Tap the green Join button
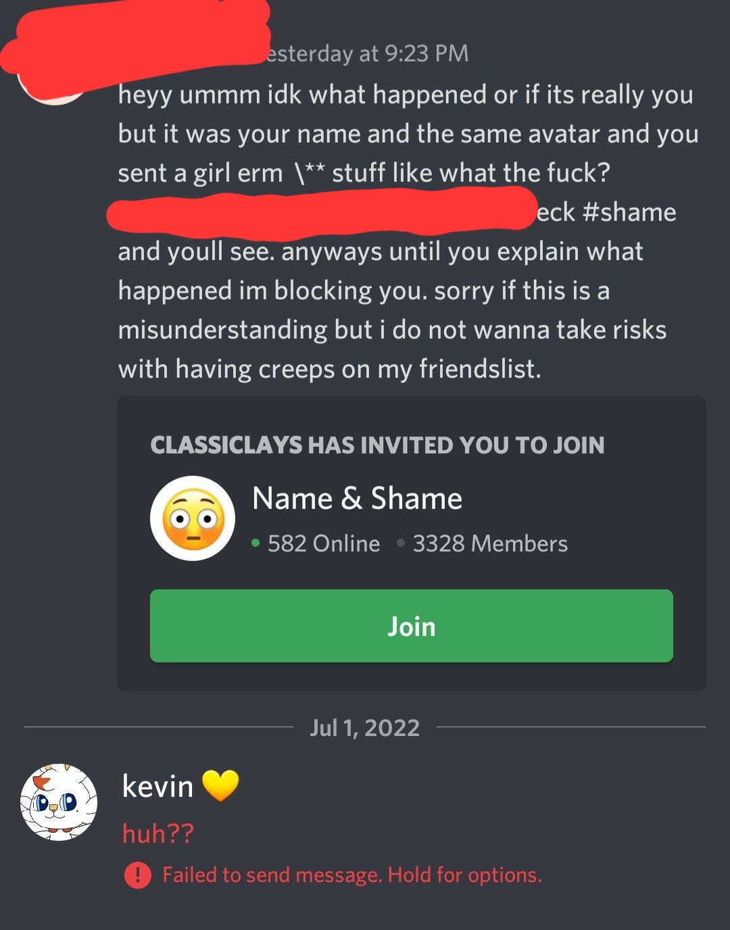 coord(411,626)
